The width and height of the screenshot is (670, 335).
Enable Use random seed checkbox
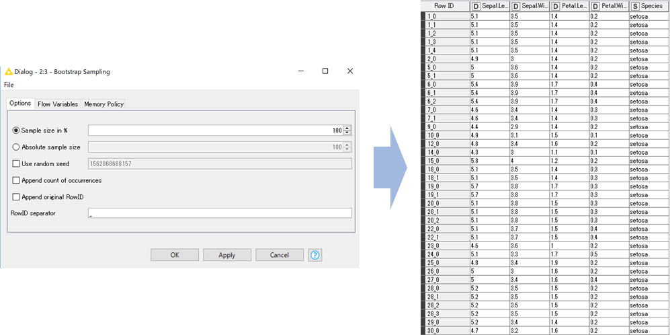[16, 164]
